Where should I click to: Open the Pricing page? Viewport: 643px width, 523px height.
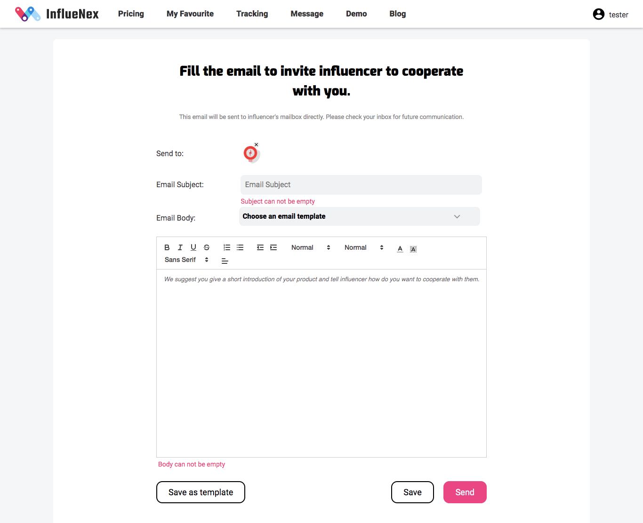131,14
